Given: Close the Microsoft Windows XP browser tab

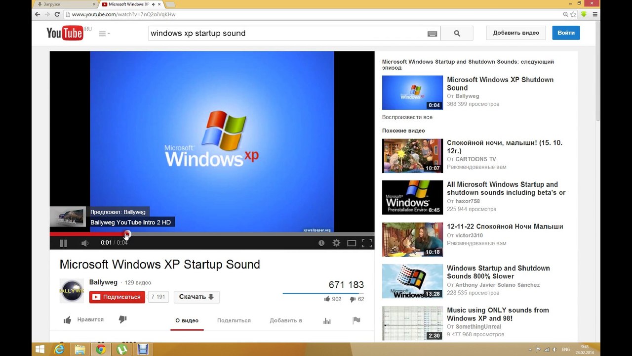Looking at the screenshot, I should 159,4.
